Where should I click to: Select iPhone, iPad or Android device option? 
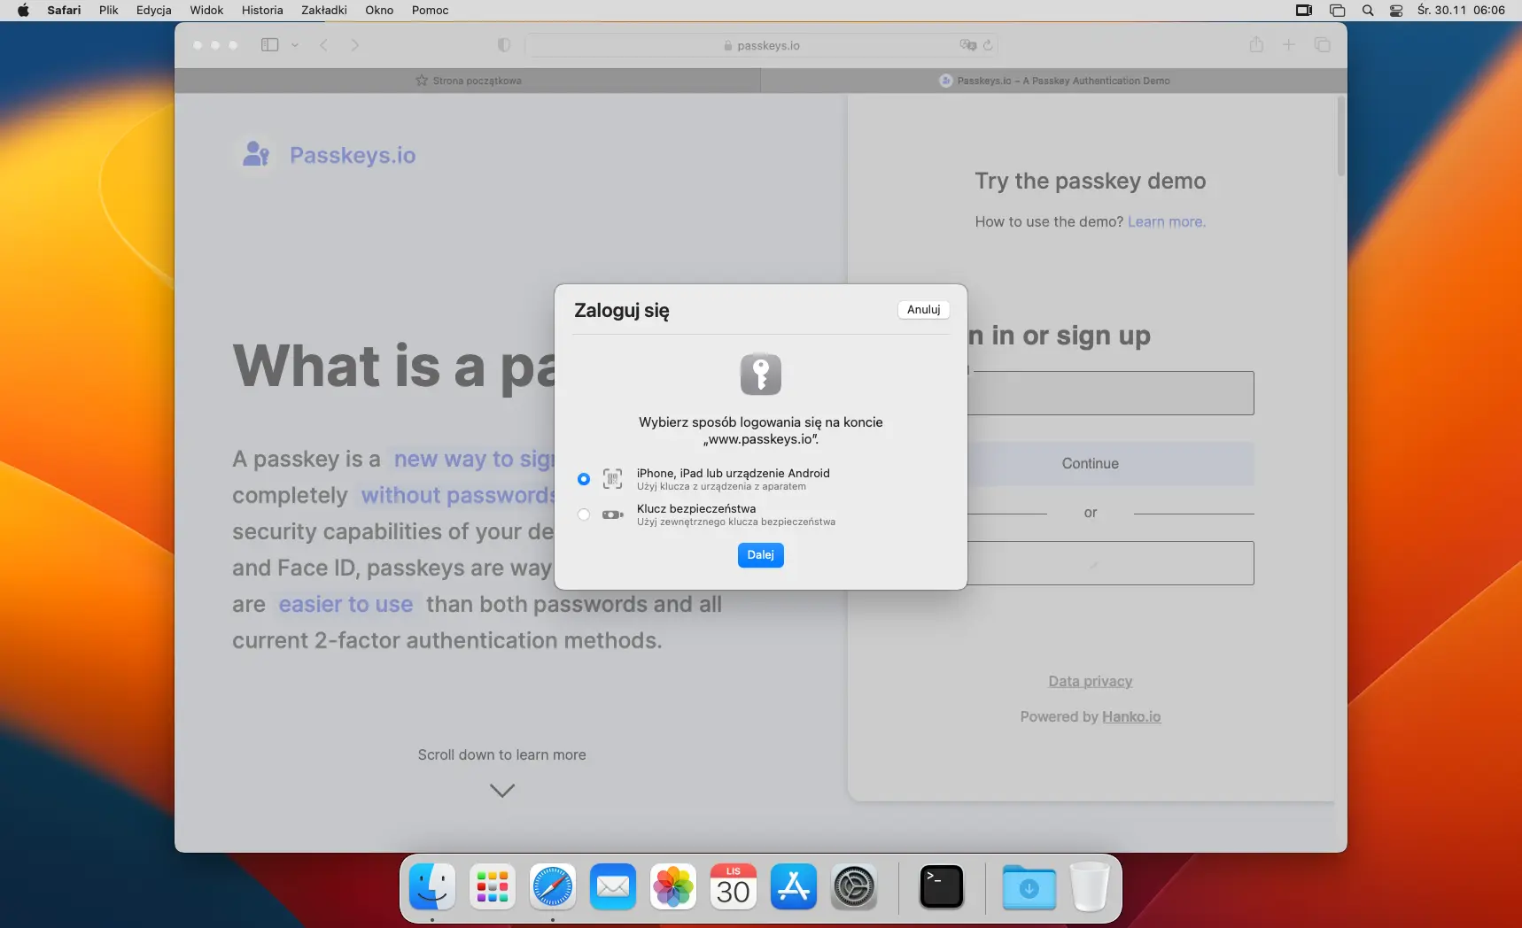point(583,479)
